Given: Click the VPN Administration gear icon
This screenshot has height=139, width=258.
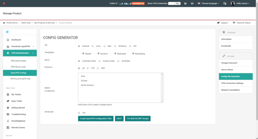Looking at the screenshot, I should 8,53.
